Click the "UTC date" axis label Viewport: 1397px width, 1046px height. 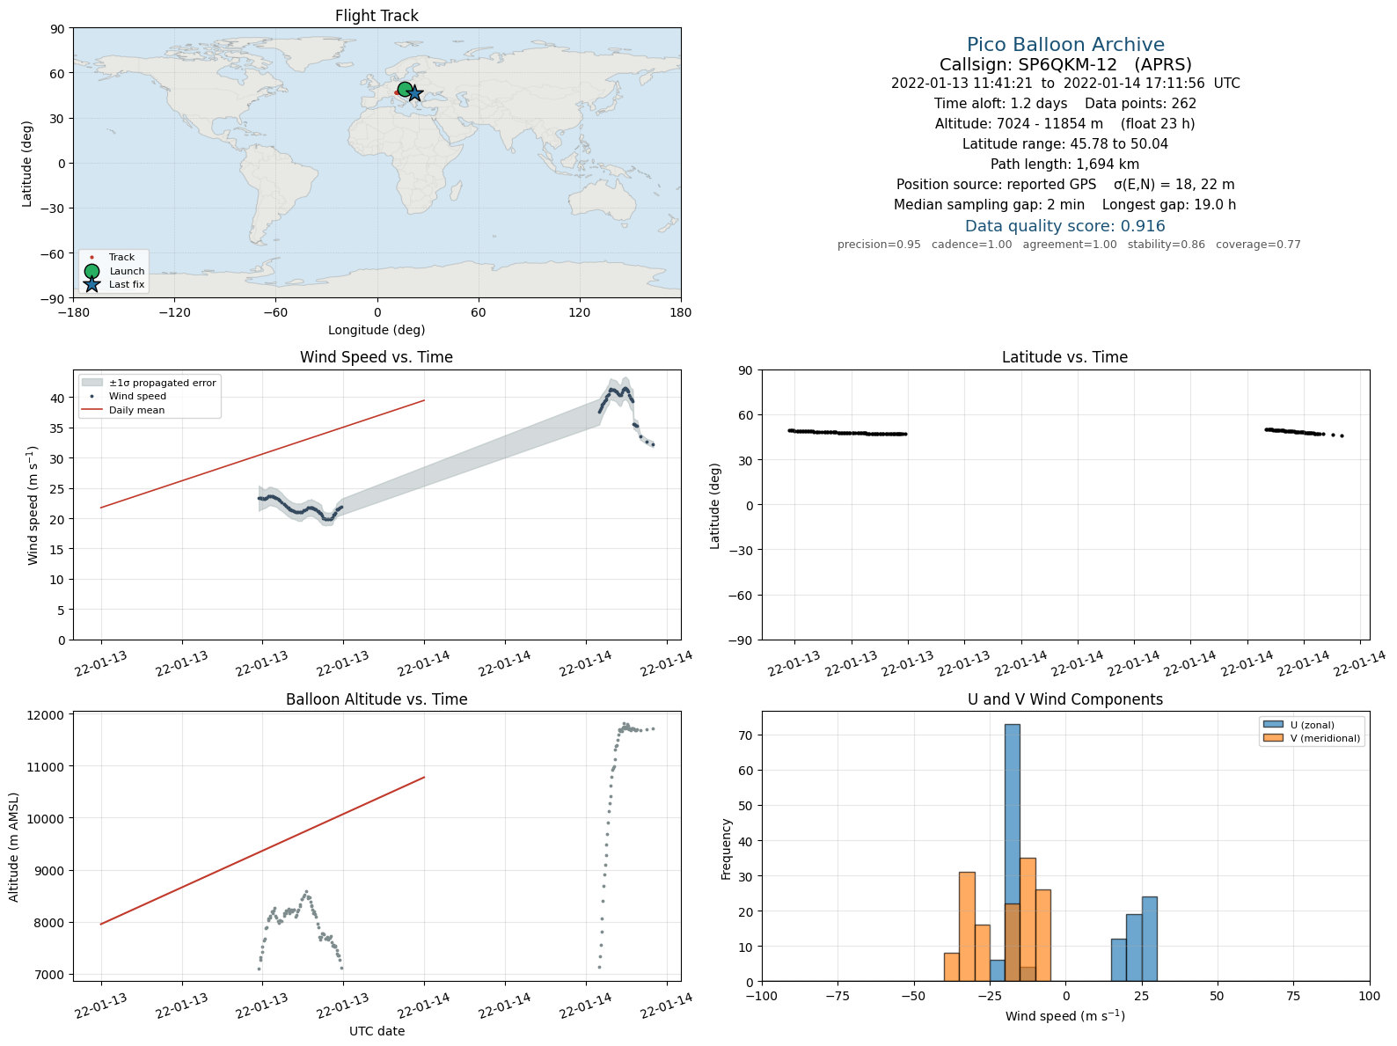[377, 1031]
